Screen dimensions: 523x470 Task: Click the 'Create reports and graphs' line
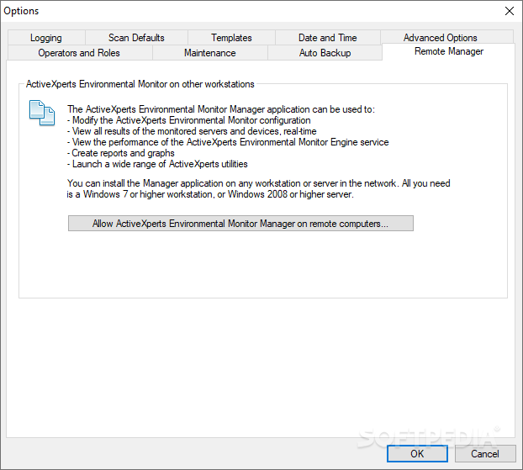[x=121, y=153]
